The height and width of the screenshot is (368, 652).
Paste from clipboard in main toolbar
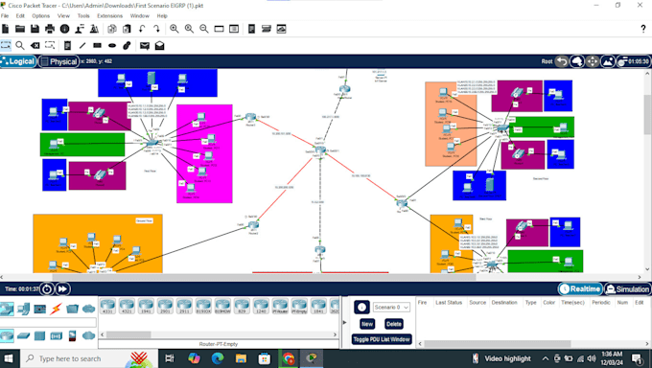tap(127, 29)
